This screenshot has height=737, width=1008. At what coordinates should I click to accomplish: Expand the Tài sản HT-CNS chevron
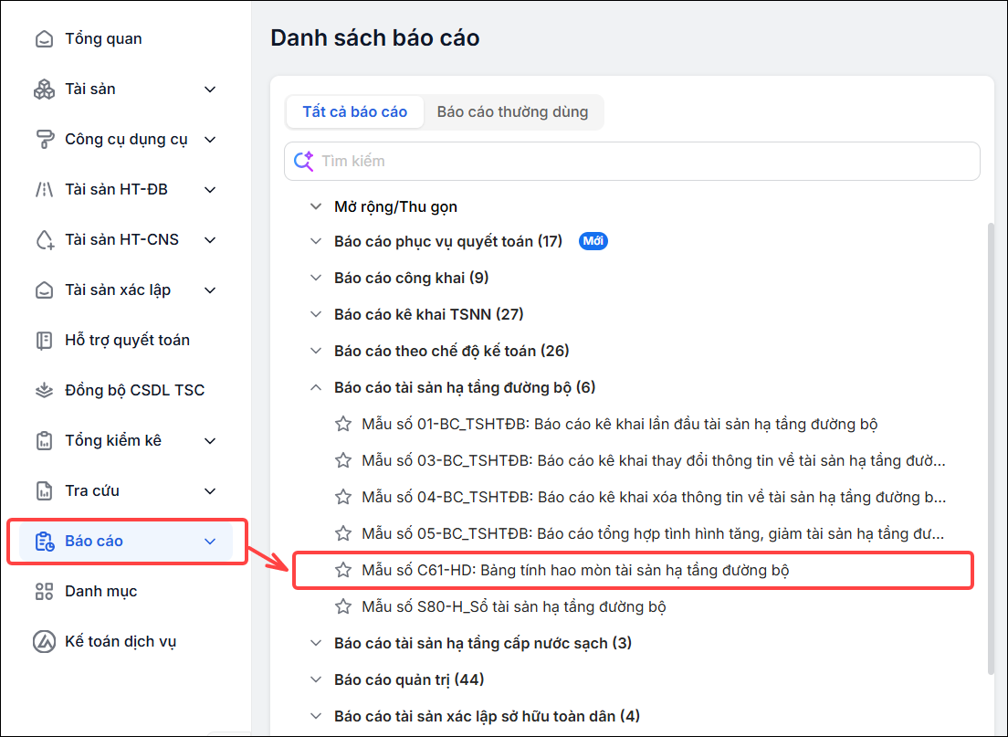[210, 239]
